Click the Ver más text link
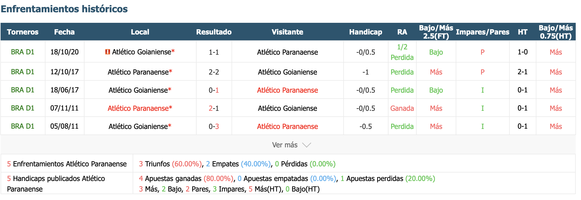This screenshot has height=200, width=581. pyautogui.click(x=285, y=145)
